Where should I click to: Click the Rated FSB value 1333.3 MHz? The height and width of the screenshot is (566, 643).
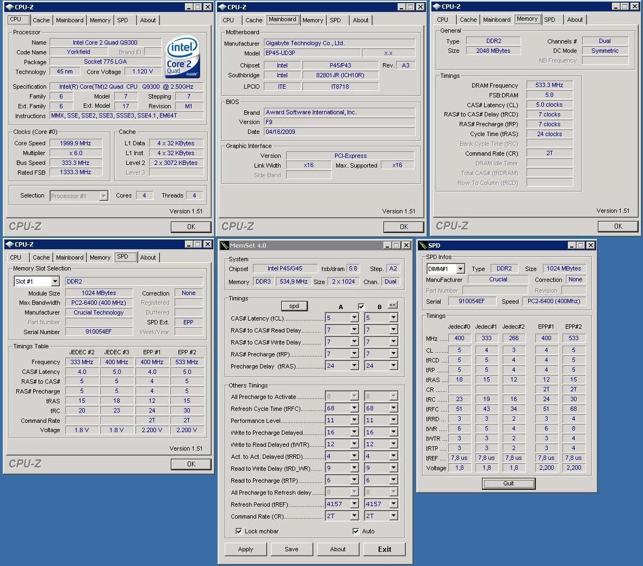76,173
